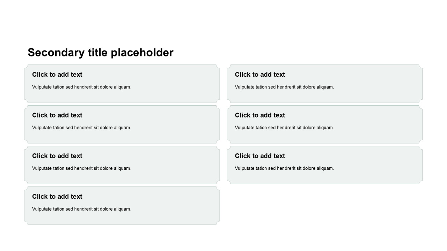Image resolution: width=447 pixels, height=251 pixels.
Task: Click the heading in the third left card
Action: (x=57, y=156)
